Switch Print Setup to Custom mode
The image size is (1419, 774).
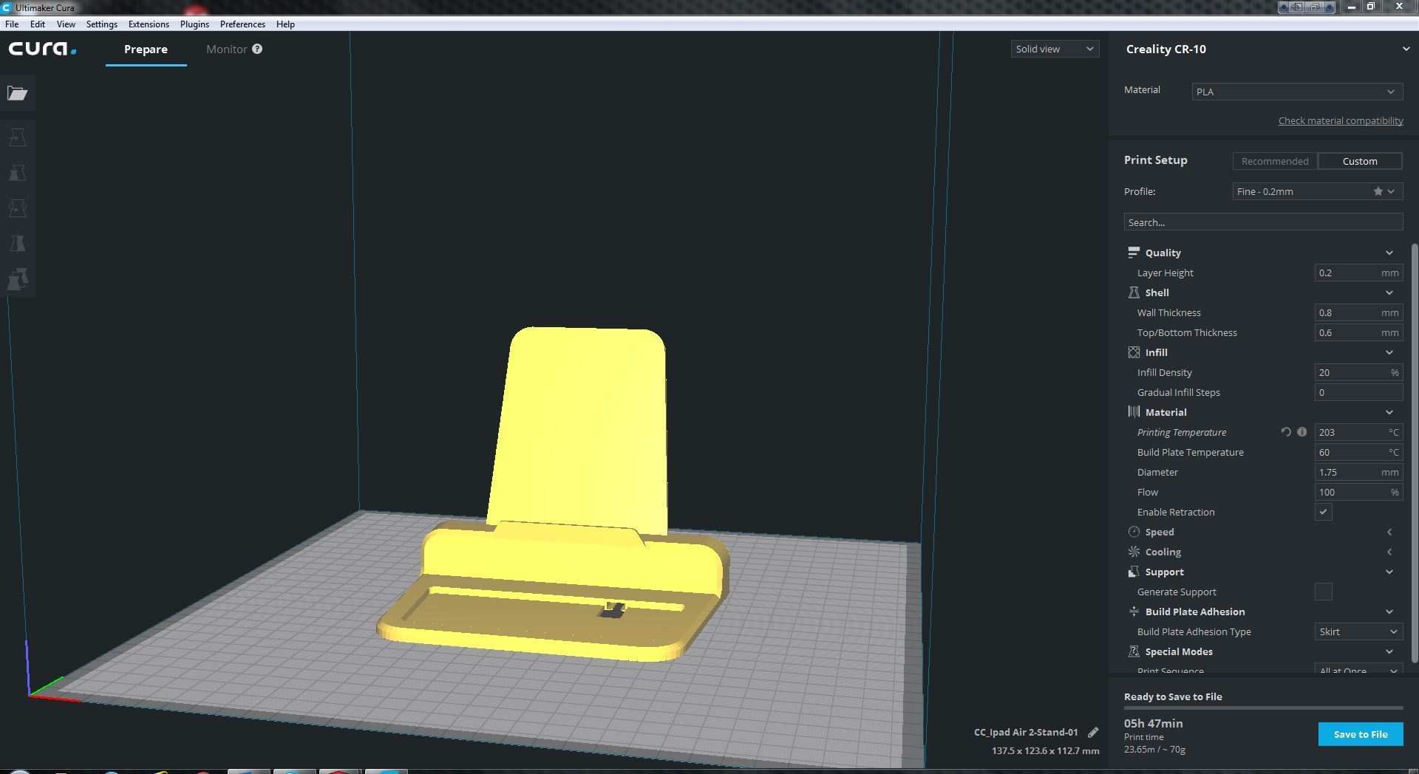1360,161
